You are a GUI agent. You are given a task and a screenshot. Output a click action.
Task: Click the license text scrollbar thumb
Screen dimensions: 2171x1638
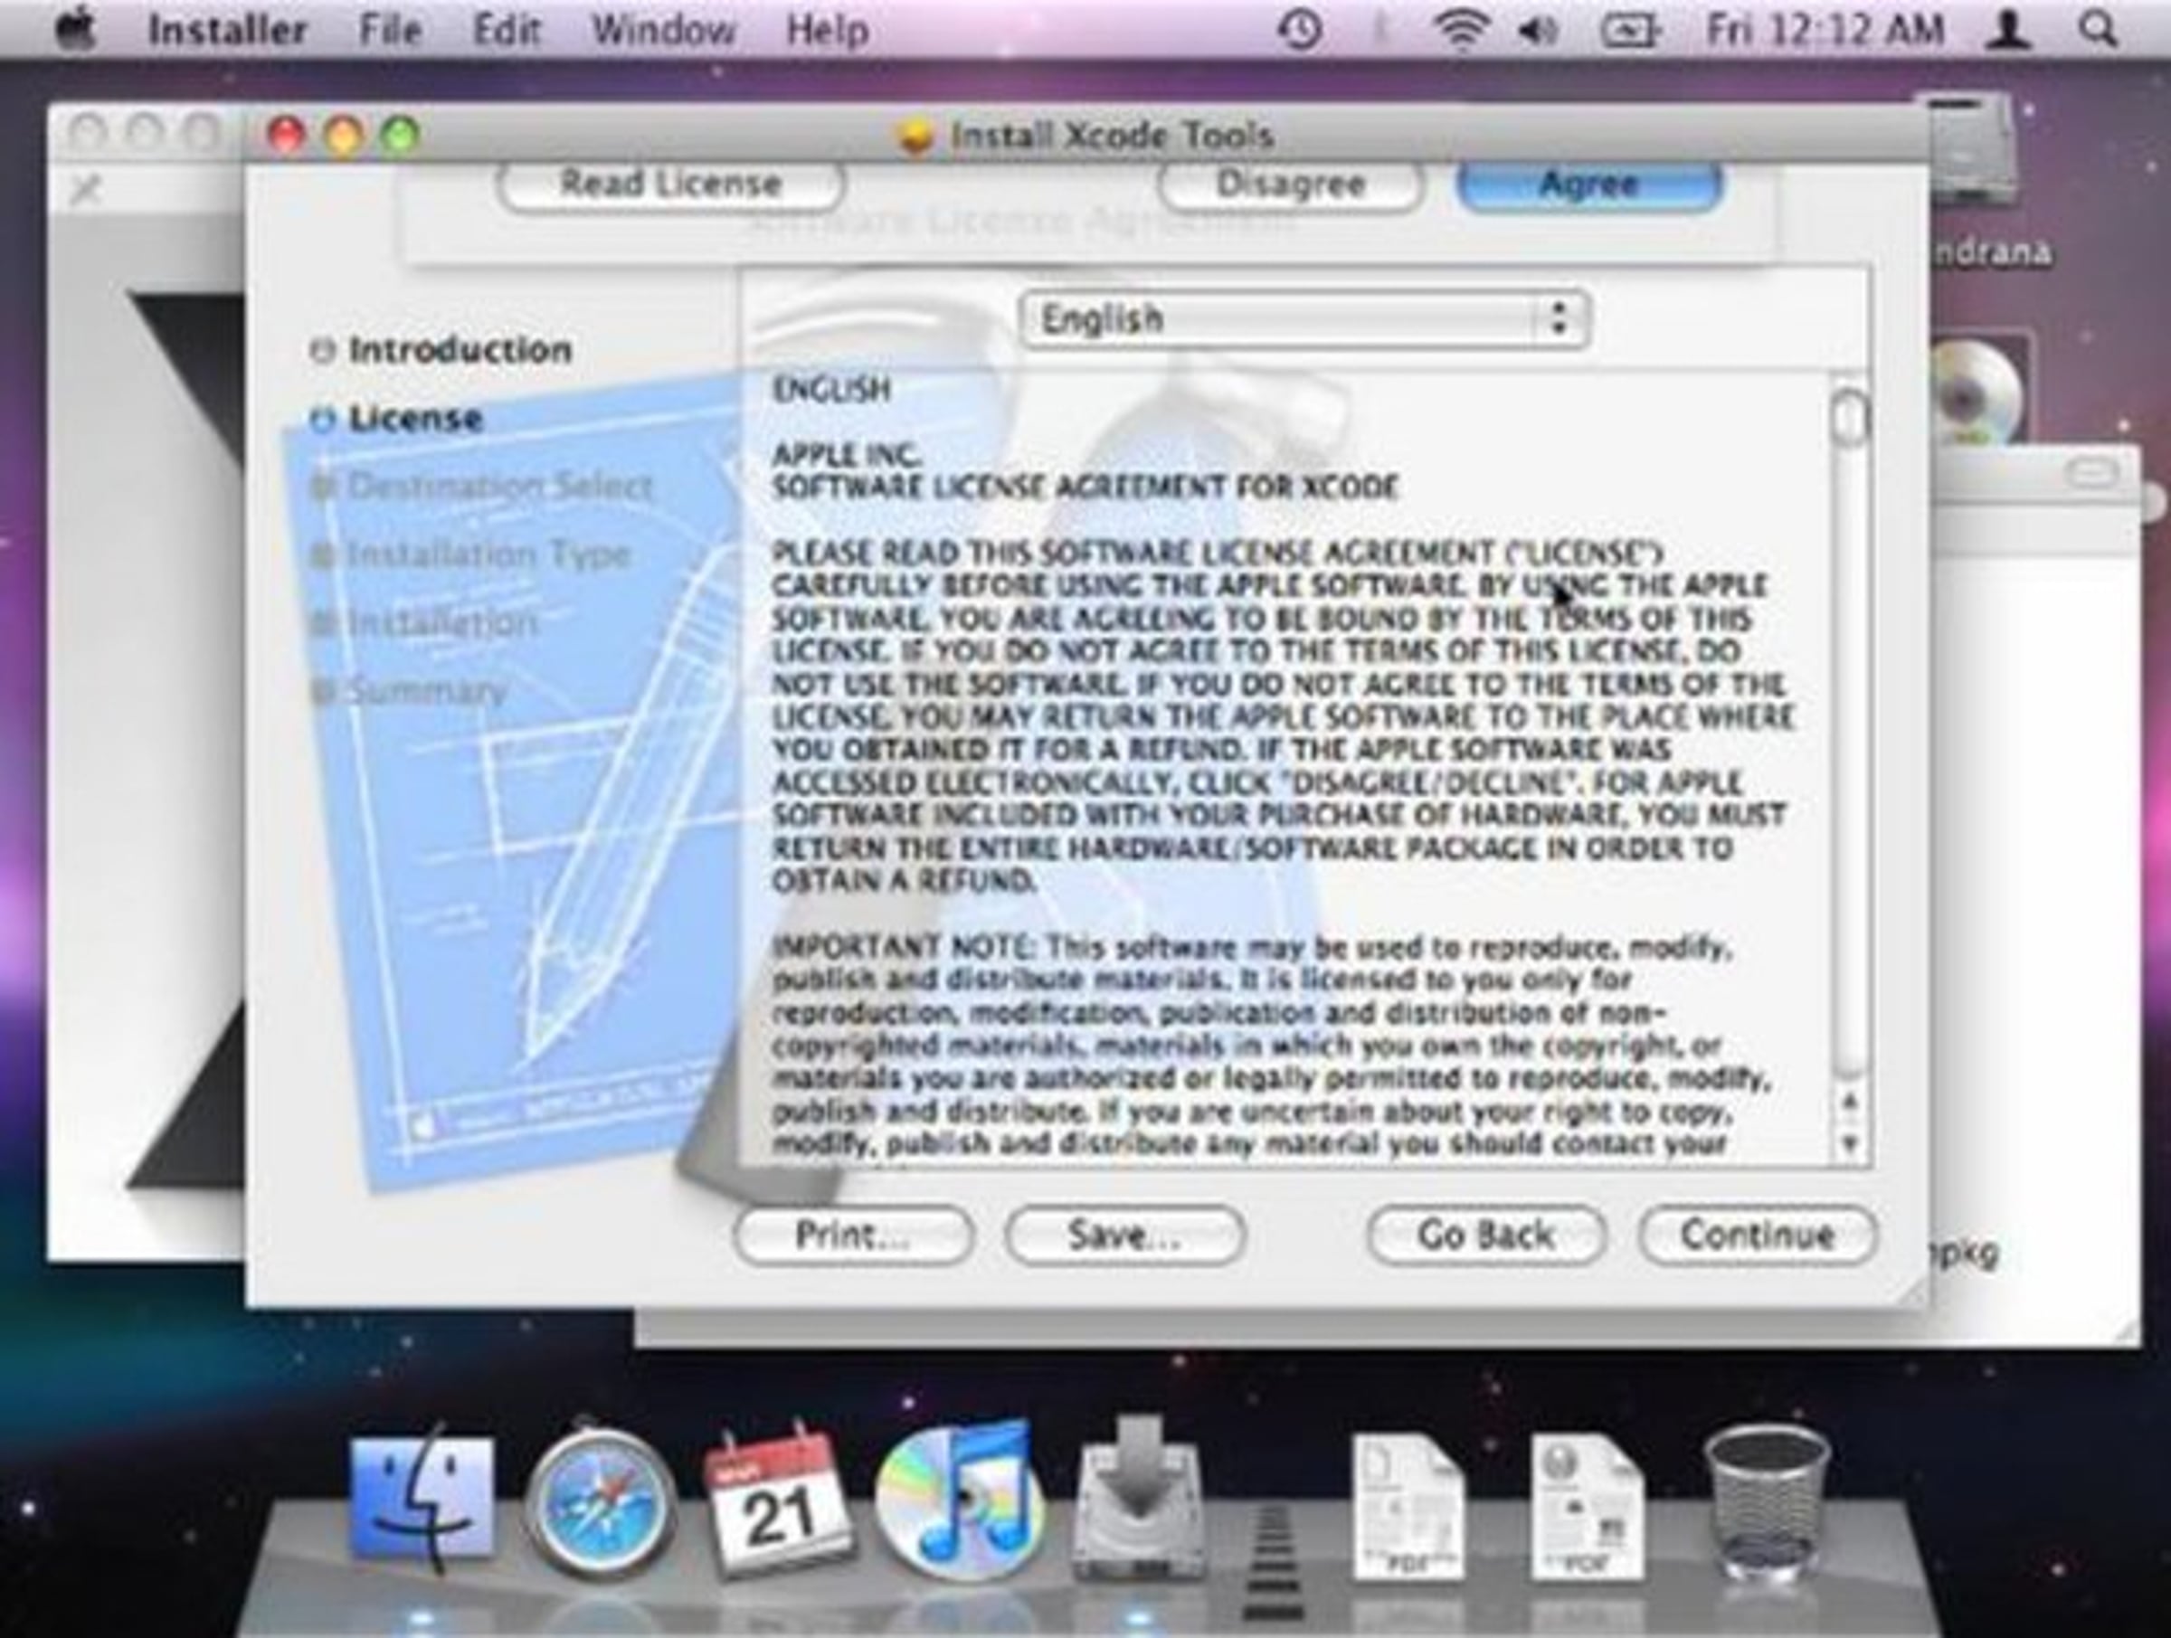coord(1850,418)
